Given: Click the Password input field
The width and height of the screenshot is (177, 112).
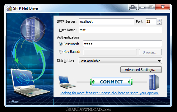Looking at the screenshot, I should coord(123,44).
